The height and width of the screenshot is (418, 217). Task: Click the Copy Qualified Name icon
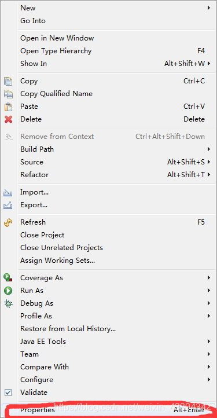click(8, 94)
